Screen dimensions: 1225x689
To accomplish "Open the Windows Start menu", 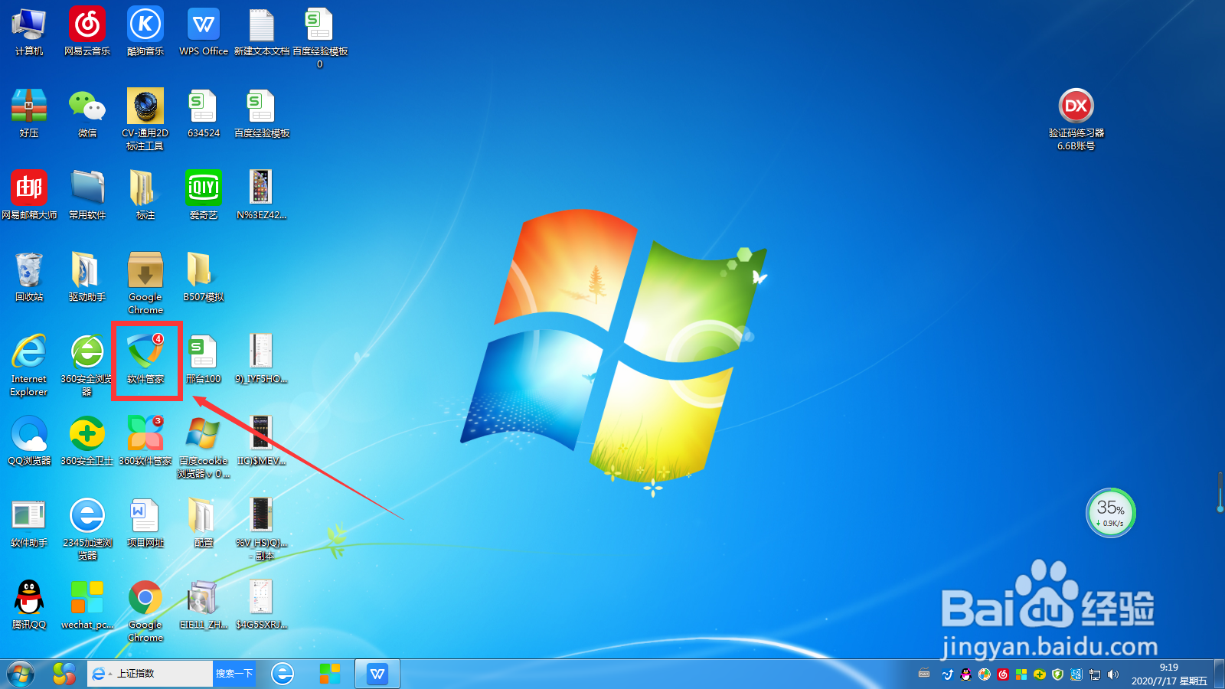I will 21,674.
